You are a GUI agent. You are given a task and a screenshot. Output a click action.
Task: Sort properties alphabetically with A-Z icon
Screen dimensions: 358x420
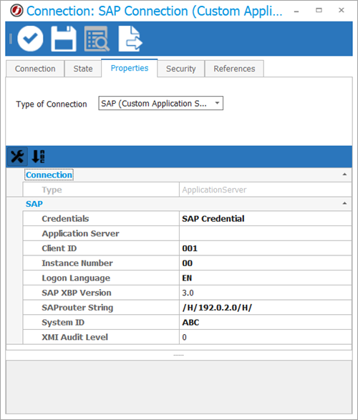pyautogui.click(x=38, y=157)
